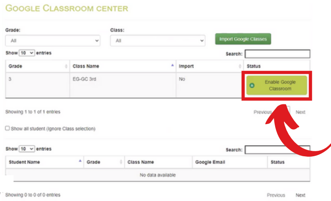
Task: Go to Next page of classes table
Action: click(x=301, y=112)
